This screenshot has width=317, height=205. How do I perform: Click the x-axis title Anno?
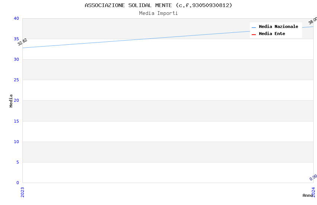[308, 195]
